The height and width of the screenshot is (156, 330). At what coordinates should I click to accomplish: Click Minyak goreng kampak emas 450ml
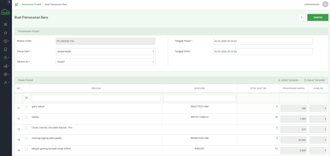click(51, 149)
